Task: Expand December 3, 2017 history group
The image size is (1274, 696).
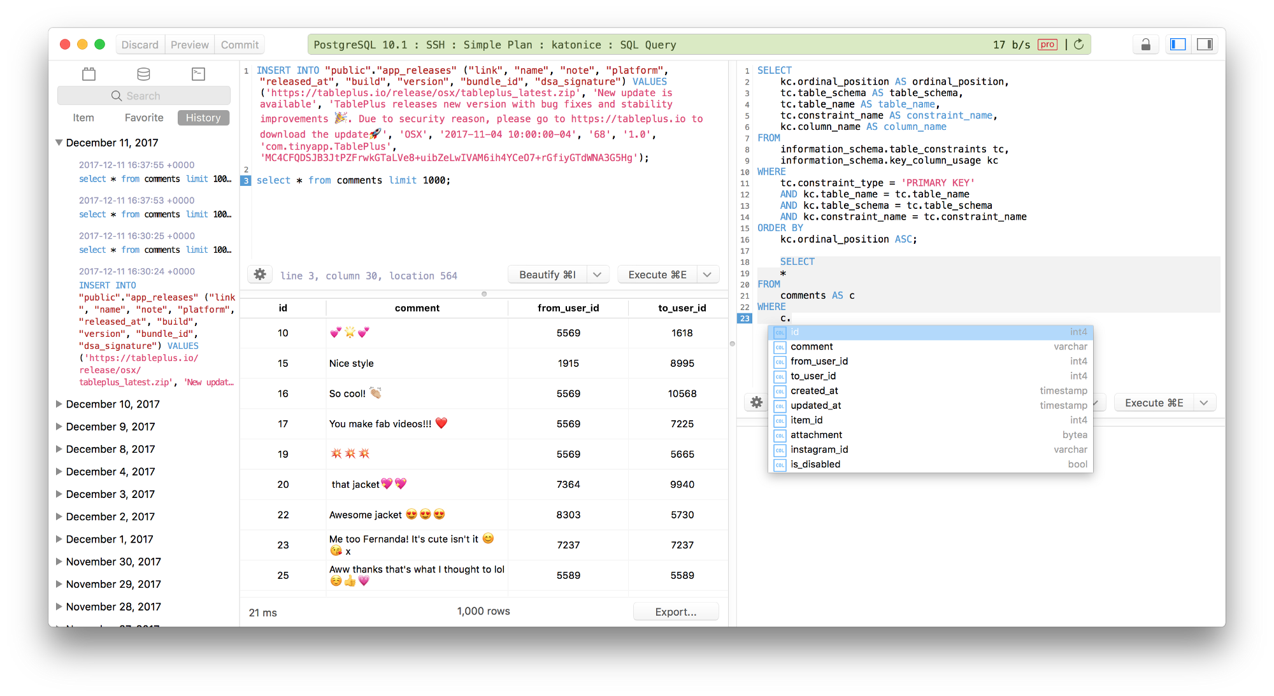Action: pyautogui.click(x=59, y=494)
